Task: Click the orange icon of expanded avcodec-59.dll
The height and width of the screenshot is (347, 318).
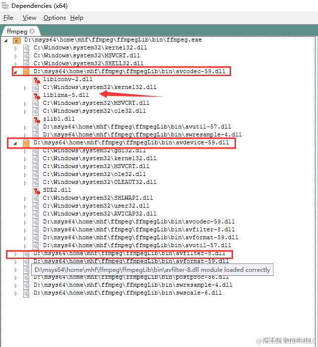Action: [x=26, y=72]
